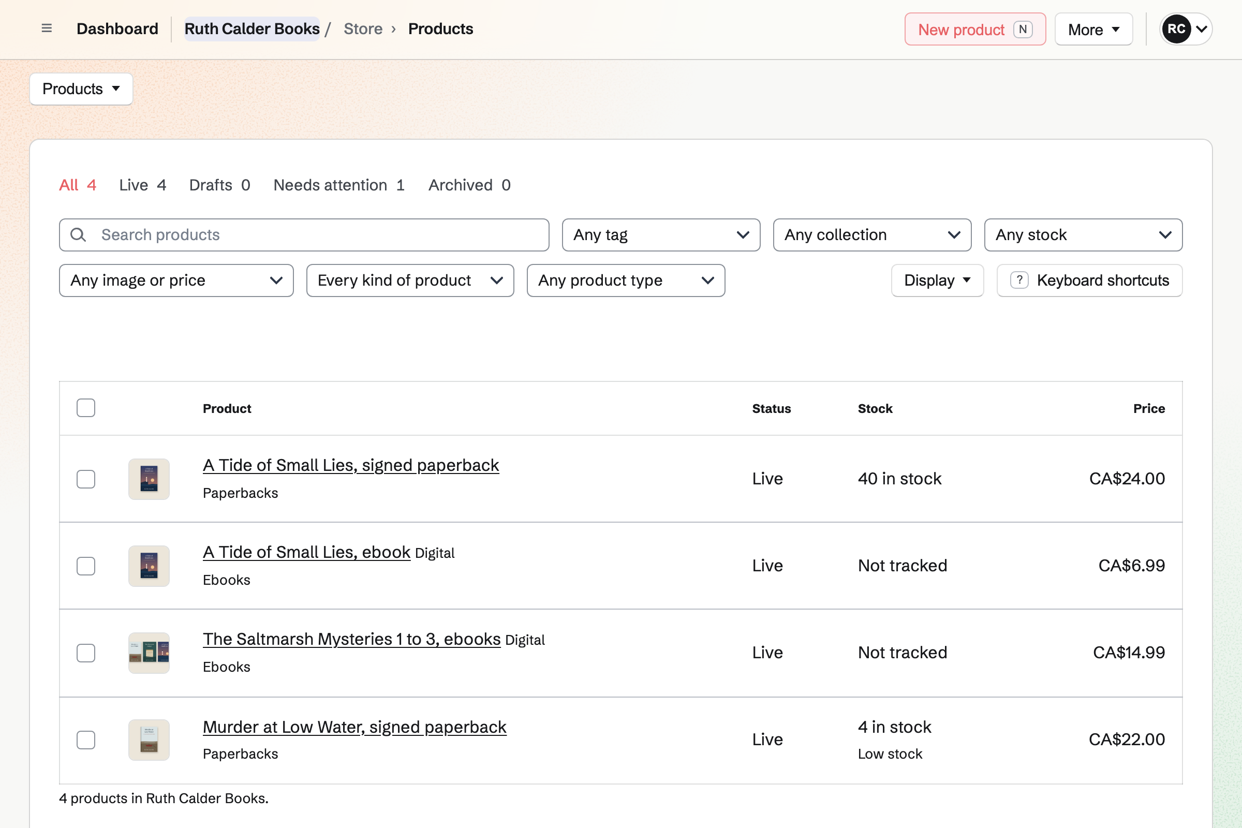Viewport: 1242px width, 828px height.
Task: Switch to the Needs attention tab
Action: coord(339,185)
